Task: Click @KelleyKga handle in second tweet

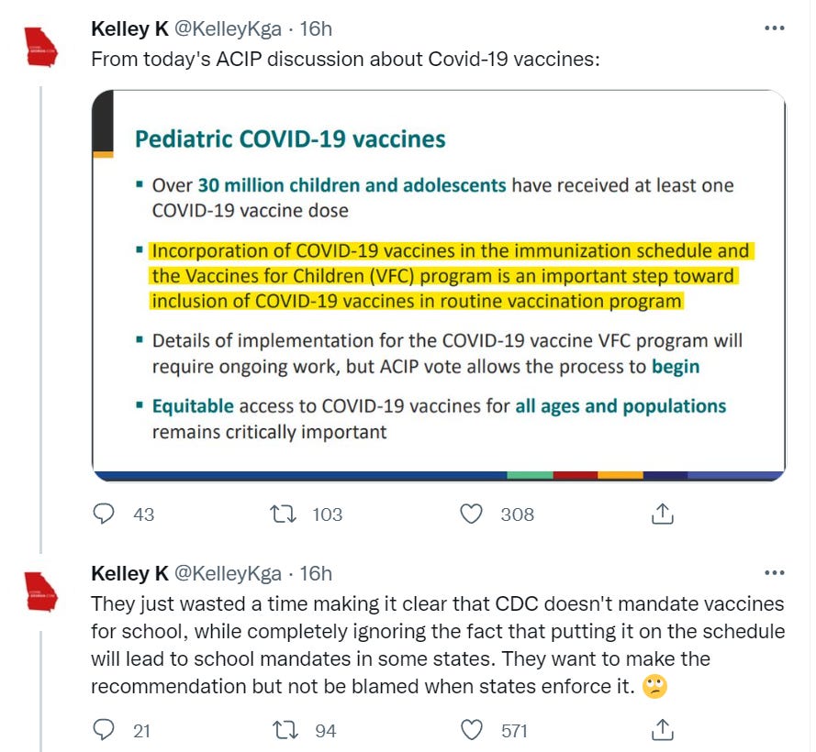Action: 228,574
